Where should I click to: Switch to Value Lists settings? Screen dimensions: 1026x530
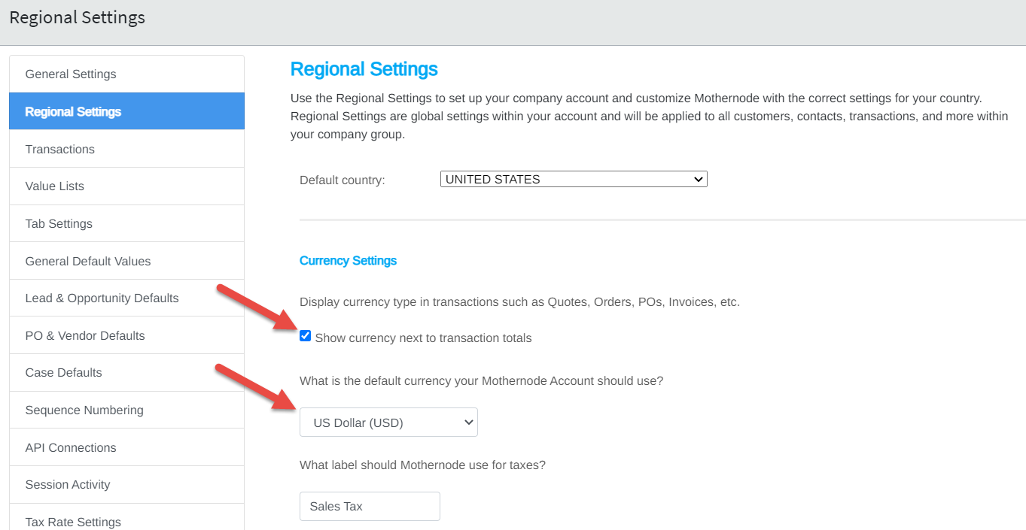[x=53, y=186]
